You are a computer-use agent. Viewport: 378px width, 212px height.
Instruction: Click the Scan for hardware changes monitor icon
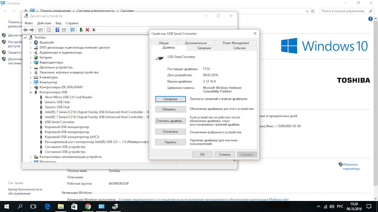[x=72, y=30]
